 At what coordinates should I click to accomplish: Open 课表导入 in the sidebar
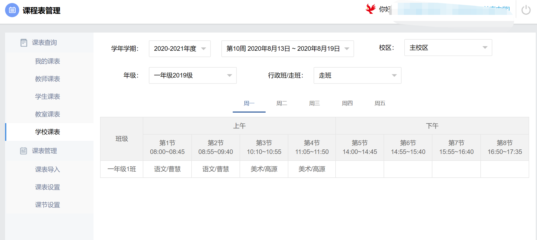[x=48, y=170]
